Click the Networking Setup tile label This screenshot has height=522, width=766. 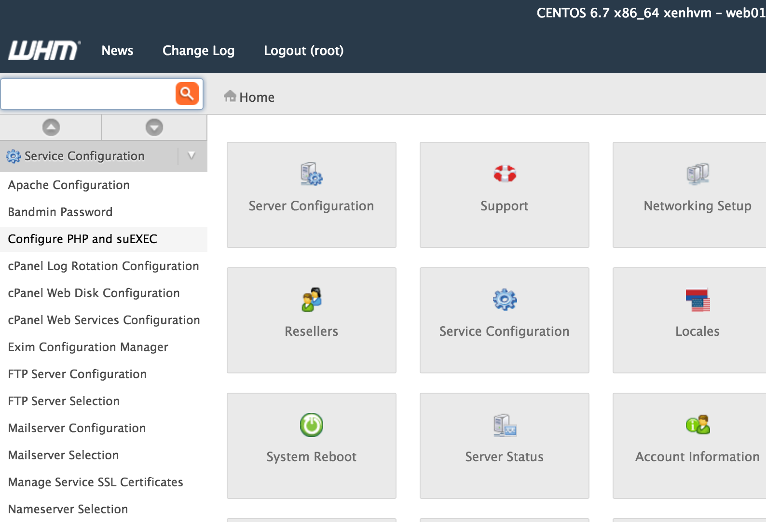click(698, 206)
